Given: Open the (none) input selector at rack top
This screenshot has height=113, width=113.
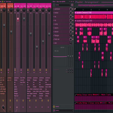Looking at the screenshot, I should click(63, 5).
